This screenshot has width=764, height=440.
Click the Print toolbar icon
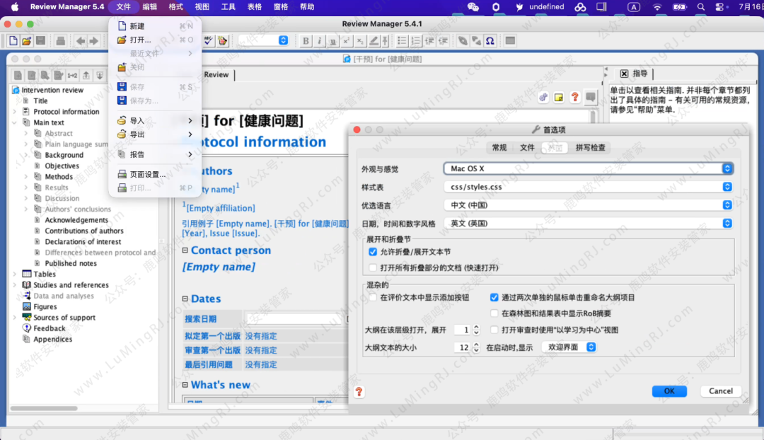pyautogui.click(x=61, y=41)
